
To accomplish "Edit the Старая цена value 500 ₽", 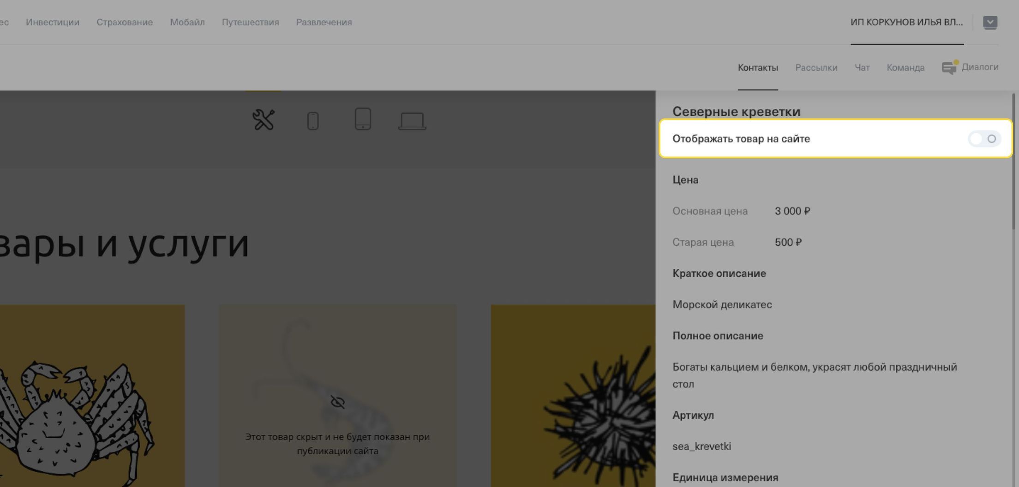I will pos(788,242).
